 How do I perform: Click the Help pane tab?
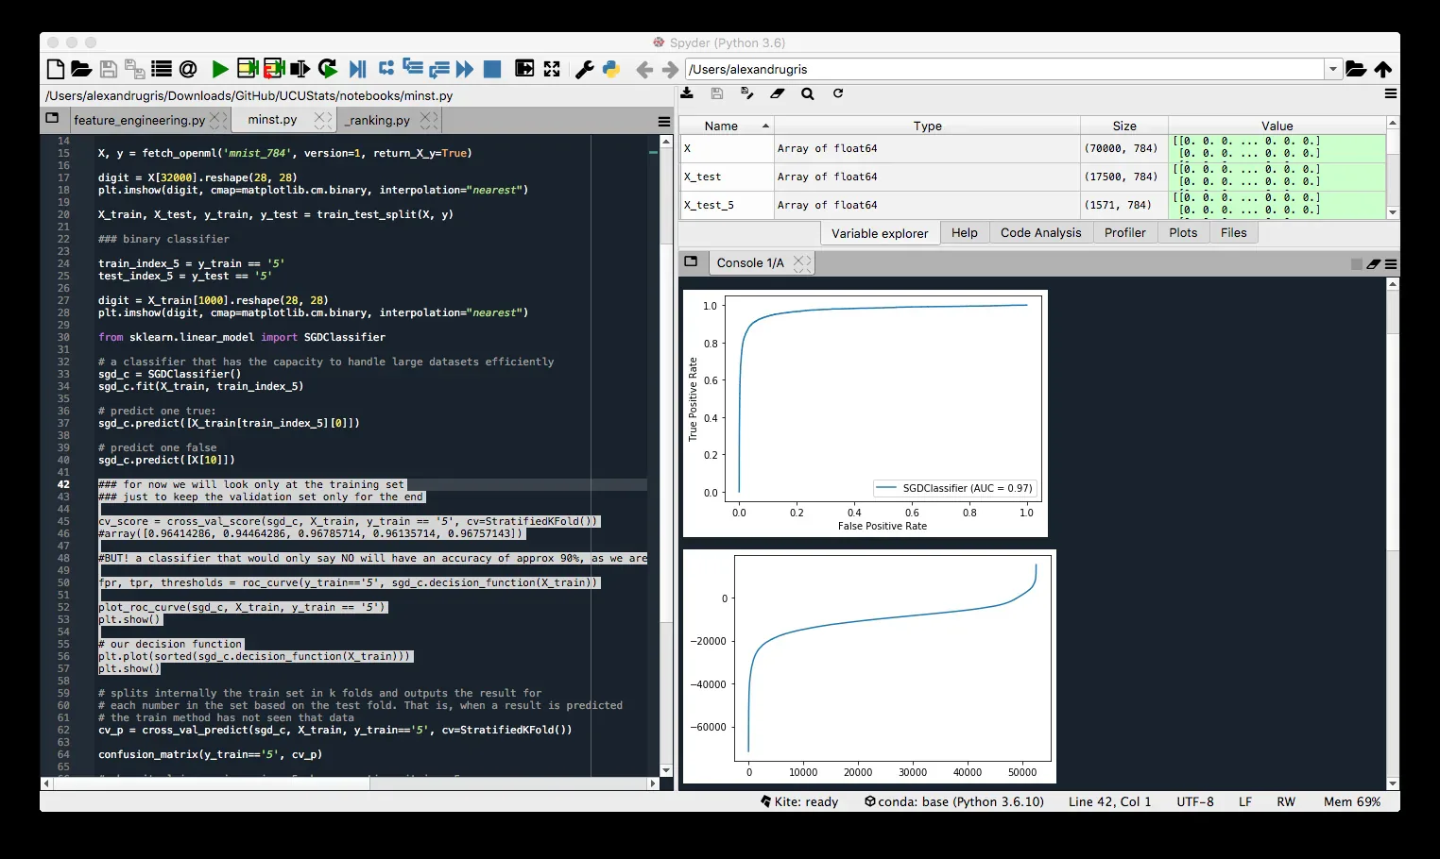coord(965,233)
